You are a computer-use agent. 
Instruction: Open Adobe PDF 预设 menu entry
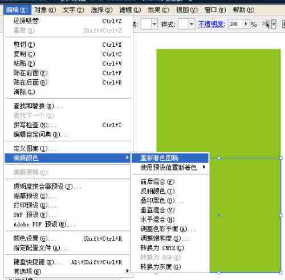coord(68,225)
